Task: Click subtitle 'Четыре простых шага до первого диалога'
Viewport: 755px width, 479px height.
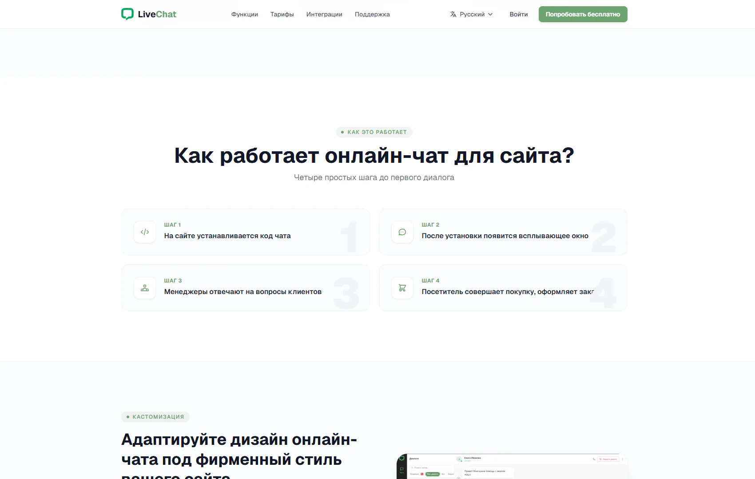Action: click(374, 177)
